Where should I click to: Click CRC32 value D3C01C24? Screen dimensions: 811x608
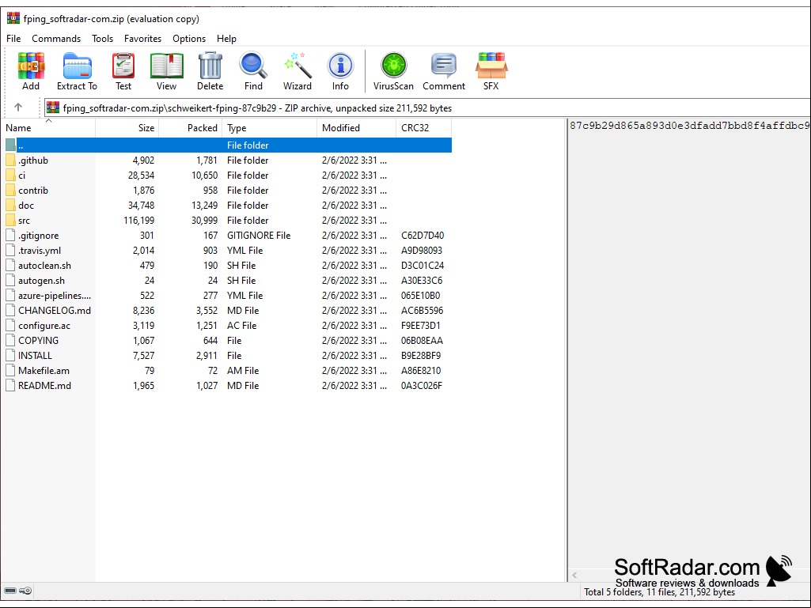[x=423, y=265]
